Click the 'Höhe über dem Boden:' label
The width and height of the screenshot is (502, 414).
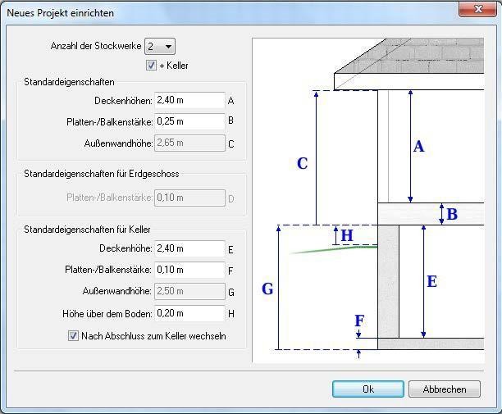coord(107,314)
